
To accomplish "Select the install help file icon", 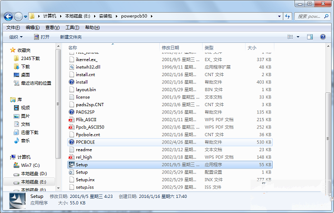I will click(x=72, y=82).
